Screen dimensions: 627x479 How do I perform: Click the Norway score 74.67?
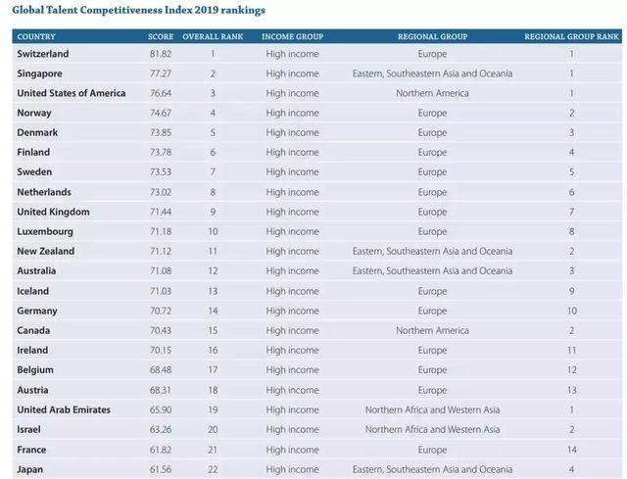click(160, 113)
